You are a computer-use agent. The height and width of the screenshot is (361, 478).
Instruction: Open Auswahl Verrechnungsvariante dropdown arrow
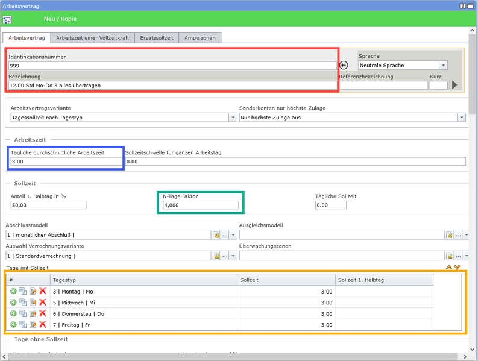[233, 256]
